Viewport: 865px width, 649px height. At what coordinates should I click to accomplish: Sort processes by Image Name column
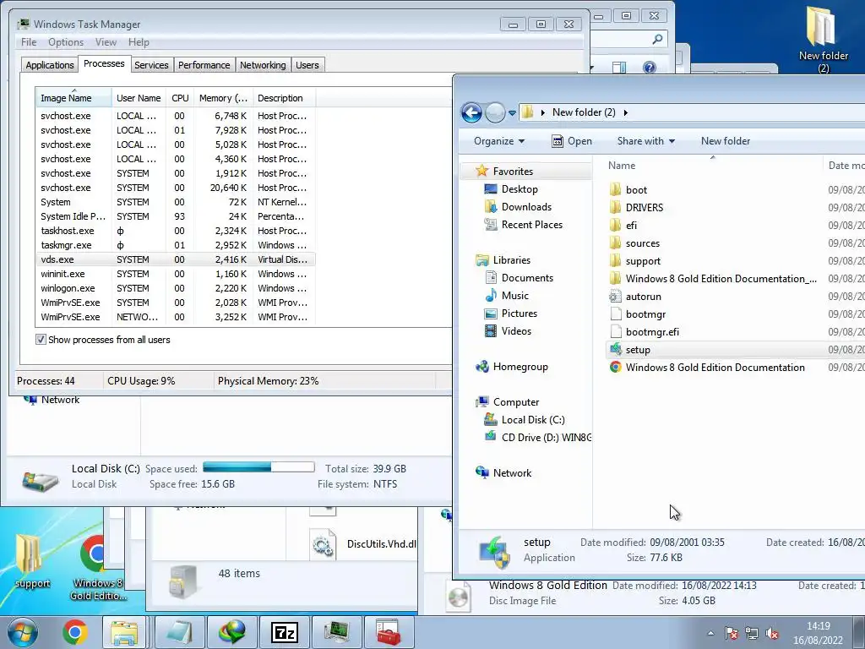click(73, 98)
